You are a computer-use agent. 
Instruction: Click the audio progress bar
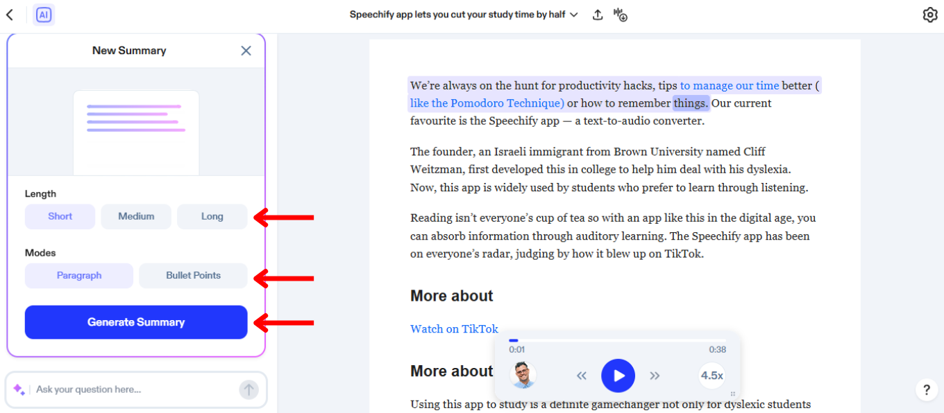[x=617, y=340]
